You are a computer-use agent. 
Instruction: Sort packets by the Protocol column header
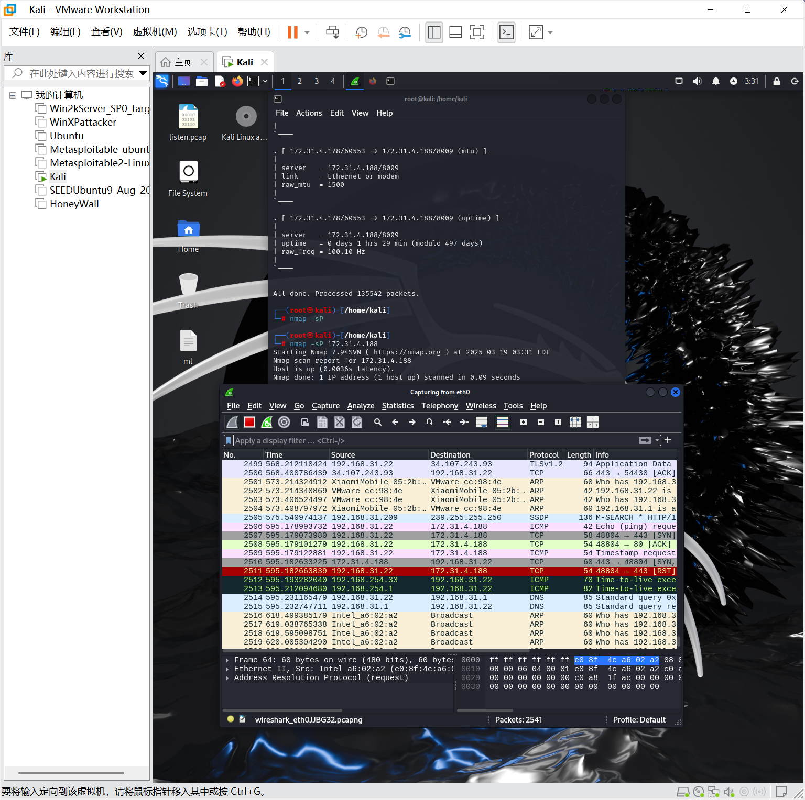544,455
